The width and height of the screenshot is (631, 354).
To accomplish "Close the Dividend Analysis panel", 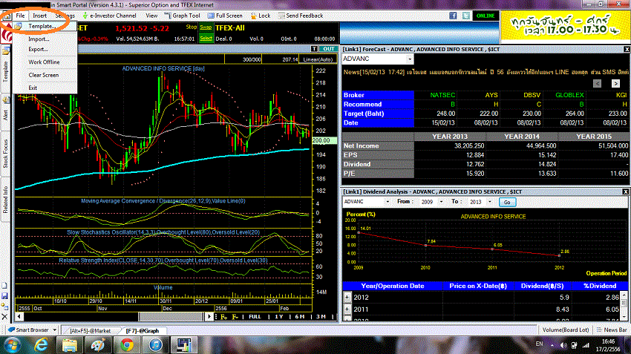I will click(626, 191).
